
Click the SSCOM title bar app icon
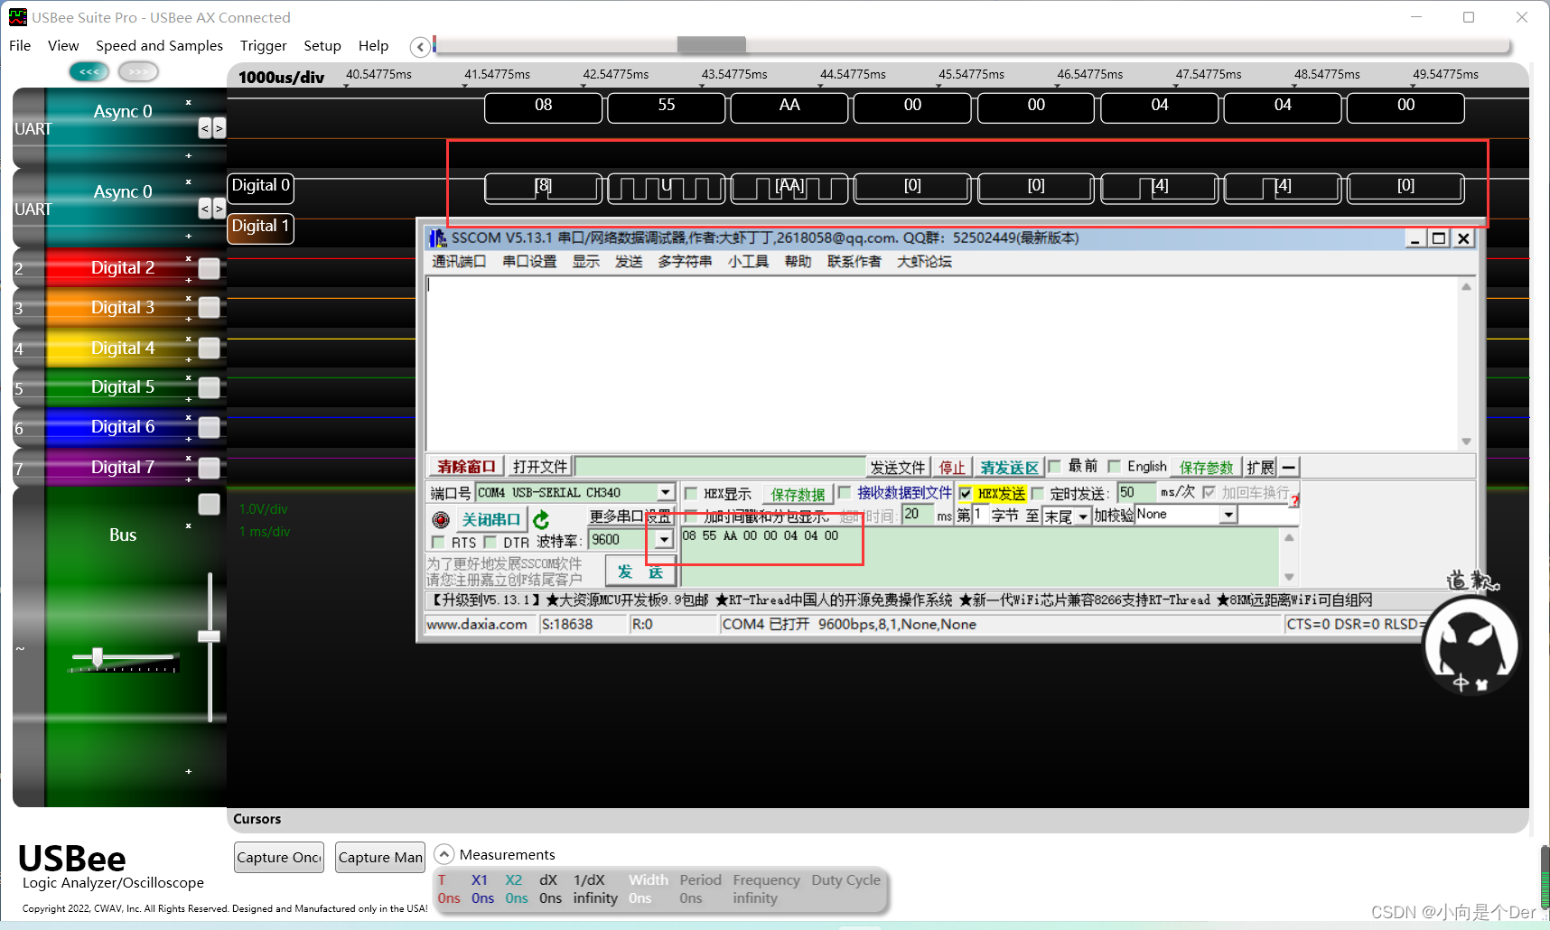[x=438, y=238]
